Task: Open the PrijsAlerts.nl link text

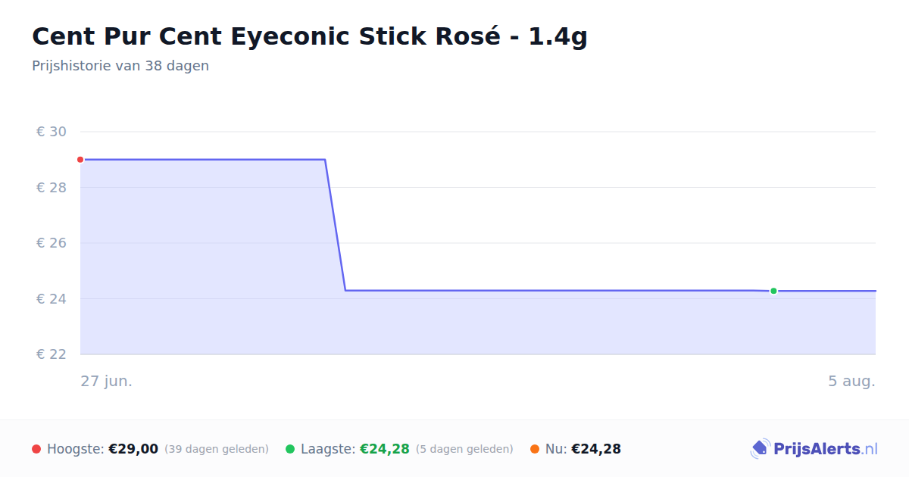Action: tap(826, 449)
